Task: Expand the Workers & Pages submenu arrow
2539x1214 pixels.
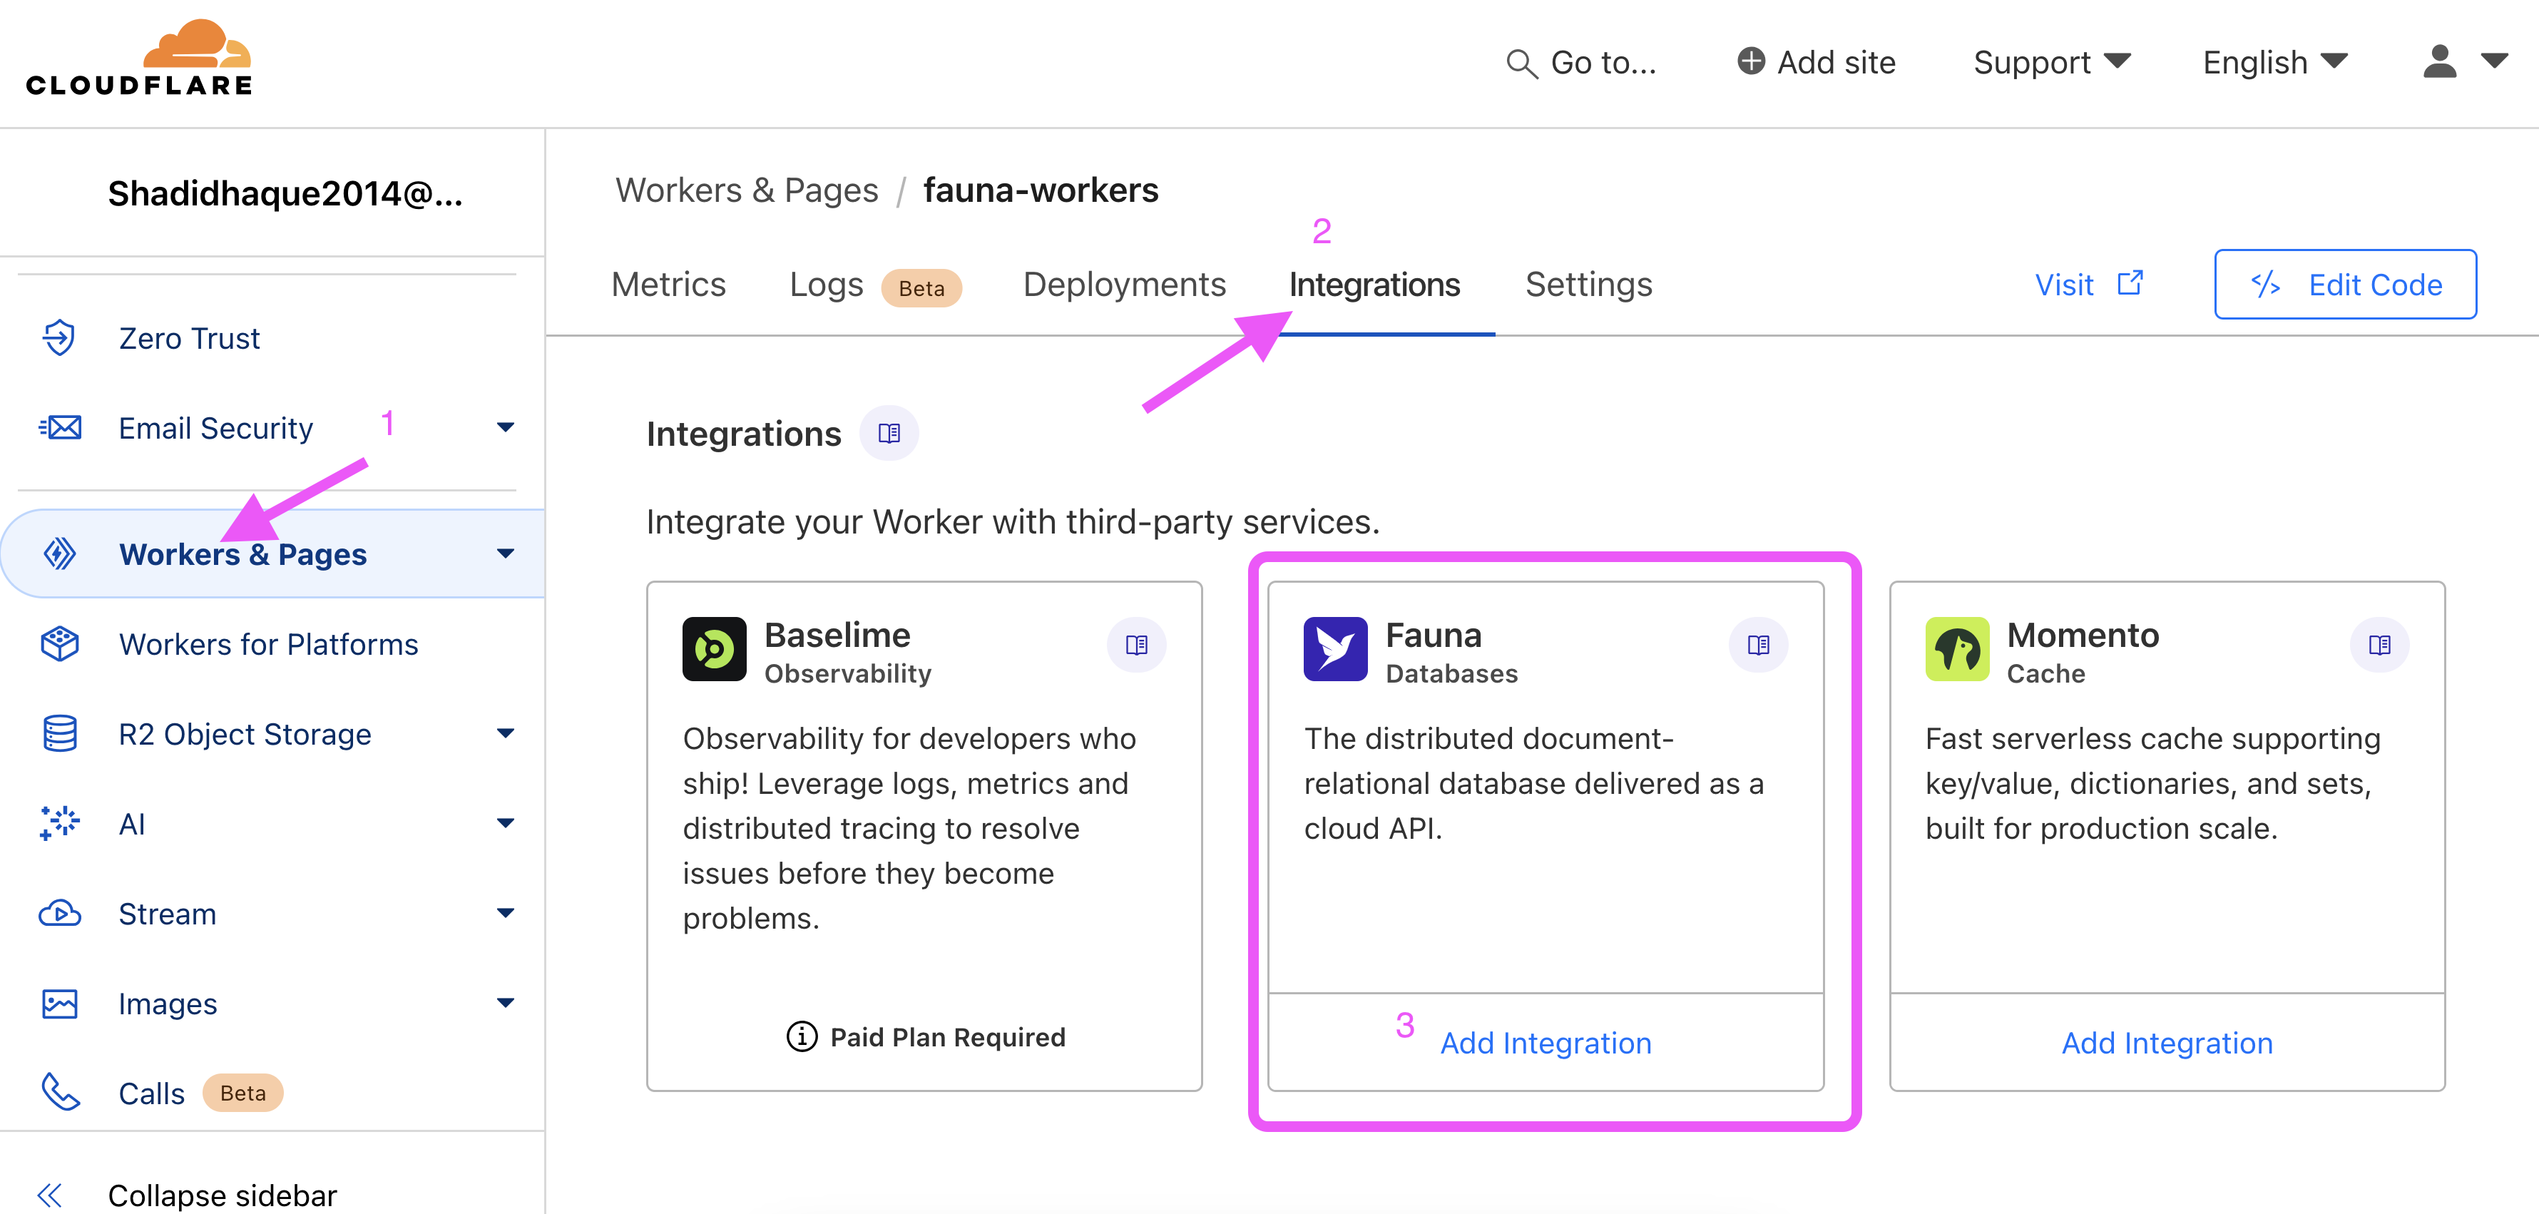Action: [506, 554]
